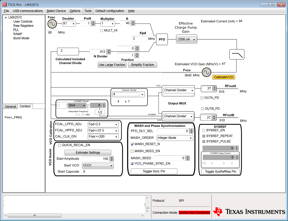
Task: Decrement the N Divider stepper
Action: coord(109,53)
